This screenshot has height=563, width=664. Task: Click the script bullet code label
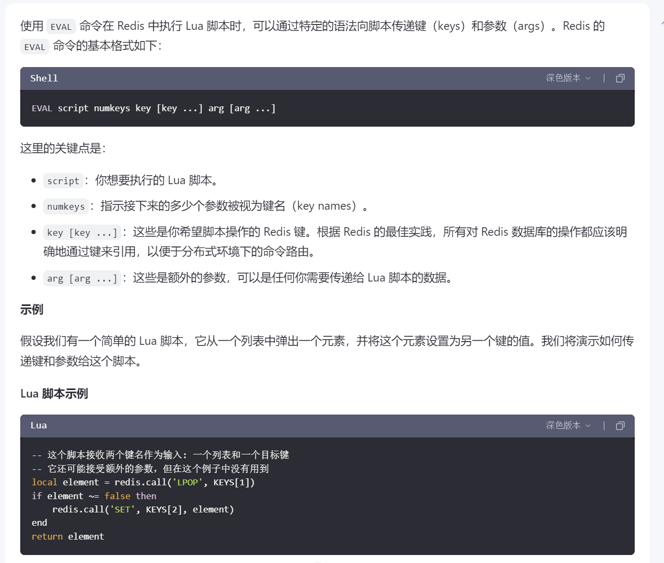point(63,181)
